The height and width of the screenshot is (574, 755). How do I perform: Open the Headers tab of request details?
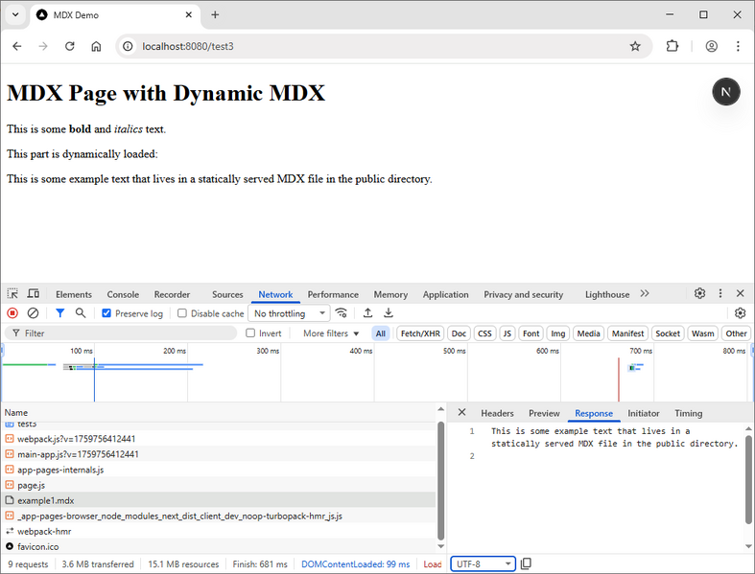(497, 413)
